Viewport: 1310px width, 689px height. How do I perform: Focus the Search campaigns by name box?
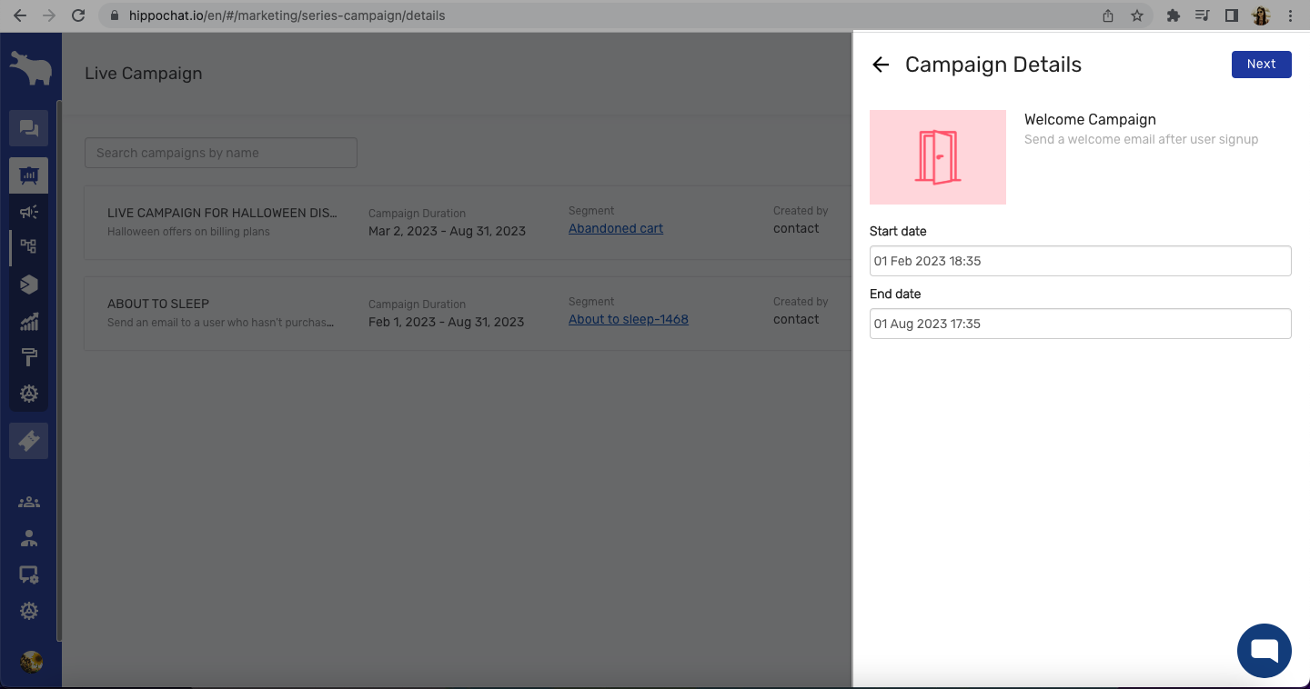pyautogui.click(x=221, y=153)
